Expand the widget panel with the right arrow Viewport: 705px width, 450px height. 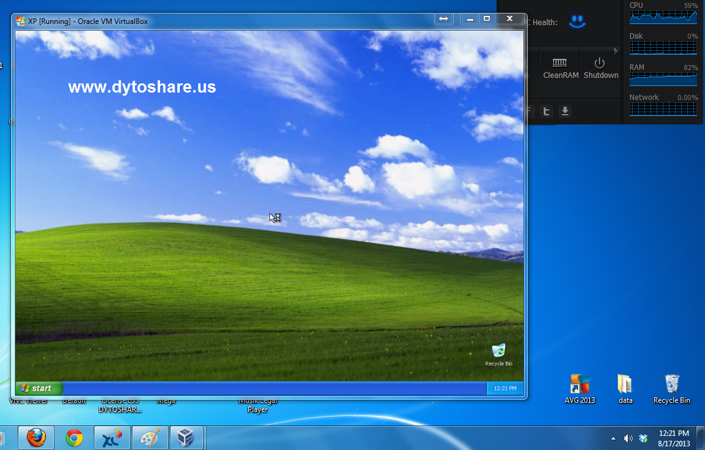[x=616, y=51]
